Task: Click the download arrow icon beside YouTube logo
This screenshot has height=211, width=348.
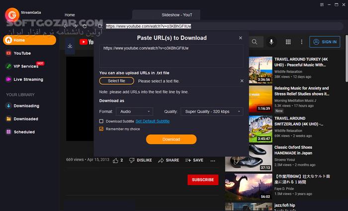Action: (70, 46)
